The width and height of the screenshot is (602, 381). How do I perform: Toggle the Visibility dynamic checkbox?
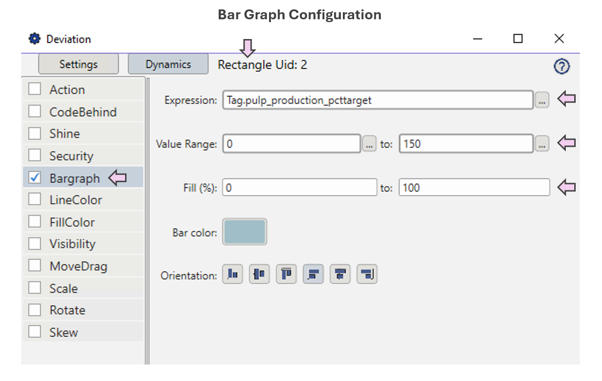pos(35,244)
